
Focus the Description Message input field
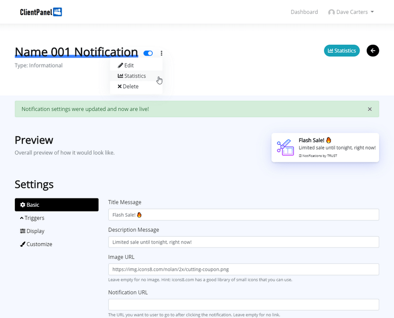243,242
